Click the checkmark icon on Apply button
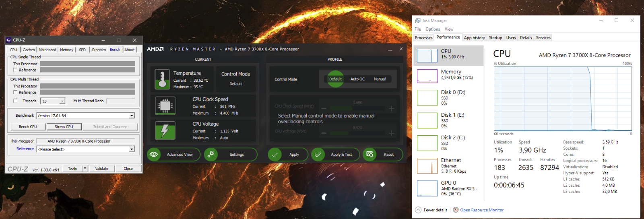This screenshot has width=644, height=219. (274, 155)
